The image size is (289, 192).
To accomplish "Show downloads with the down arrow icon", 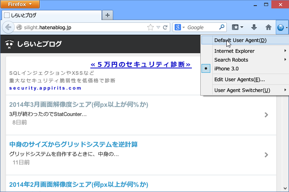I will [254, 27].
